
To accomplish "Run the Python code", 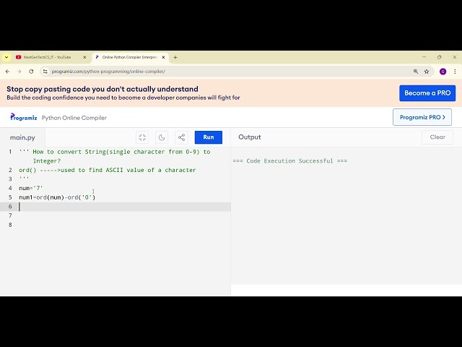I will (x=209, y=137).
